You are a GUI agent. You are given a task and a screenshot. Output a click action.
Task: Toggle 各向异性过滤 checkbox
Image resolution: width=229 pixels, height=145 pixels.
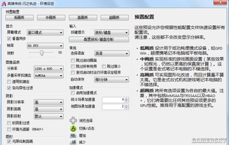pyautogui.click(x=9, y=88)
